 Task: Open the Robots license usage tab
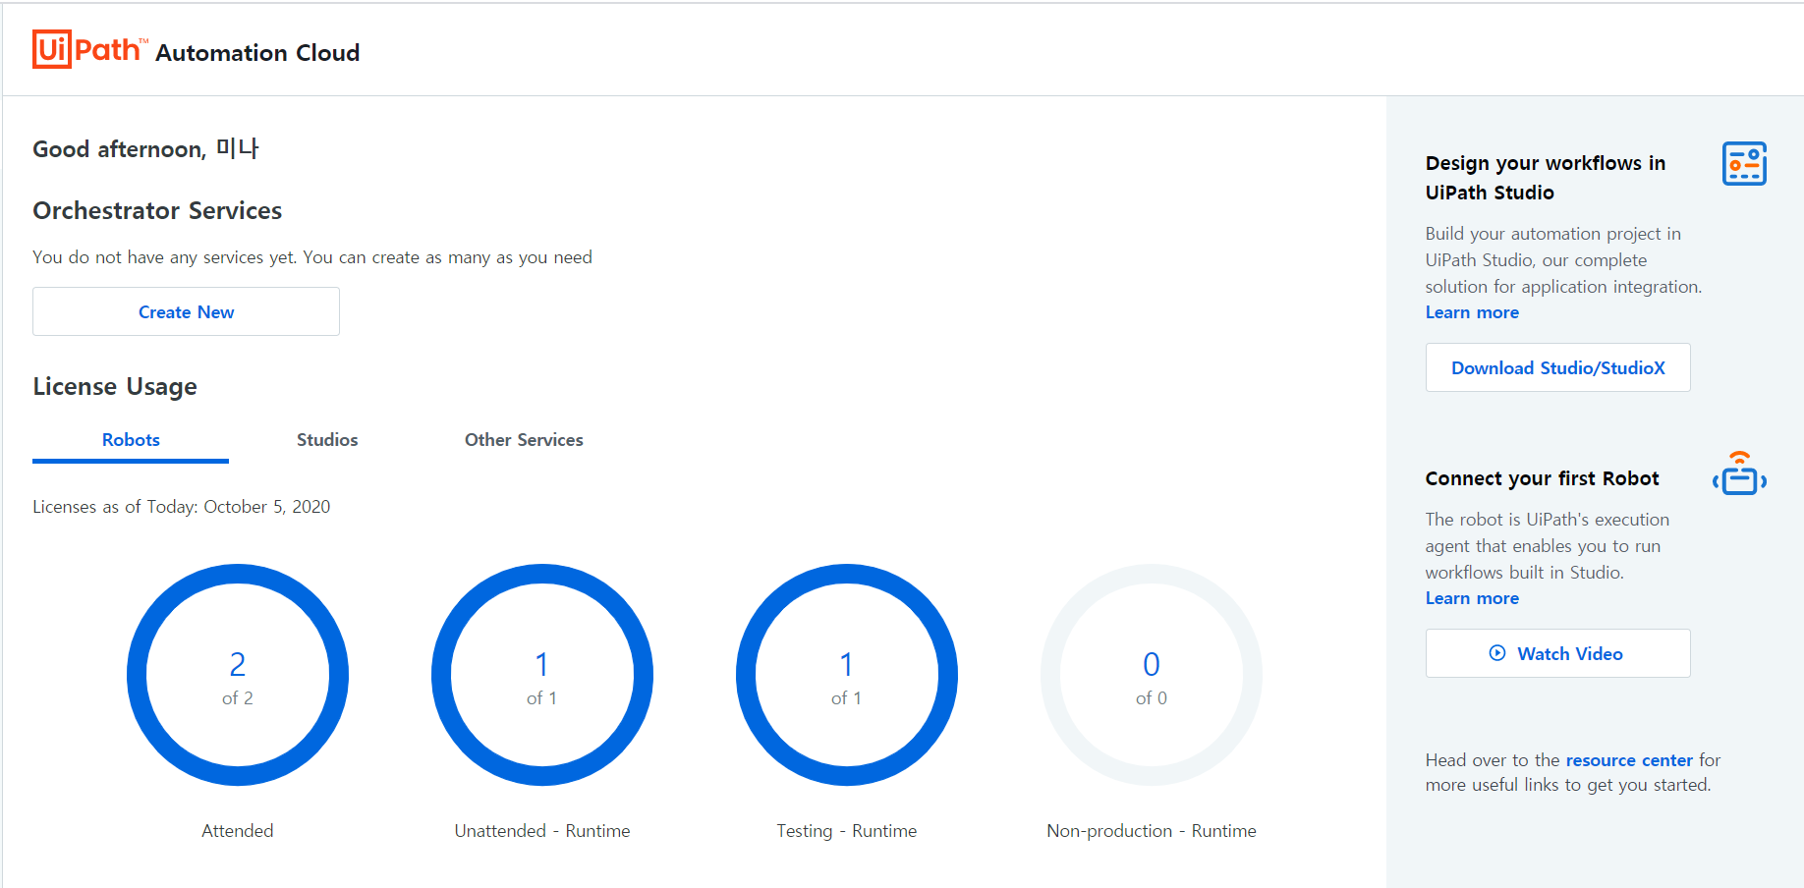130,440
